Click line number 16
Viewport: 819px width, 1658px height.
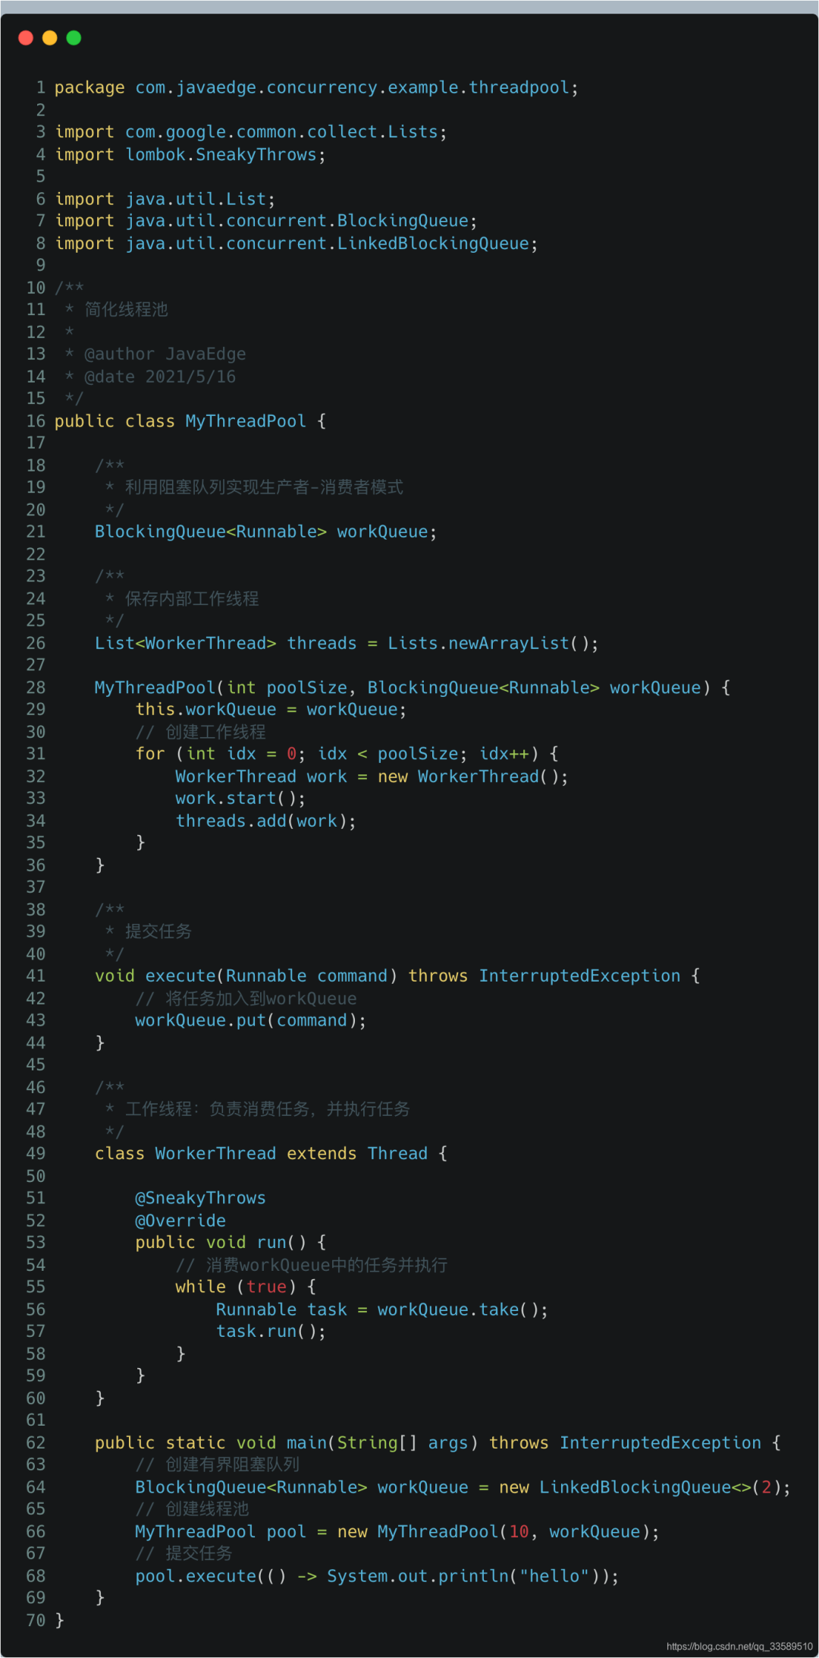click(36, 421)
